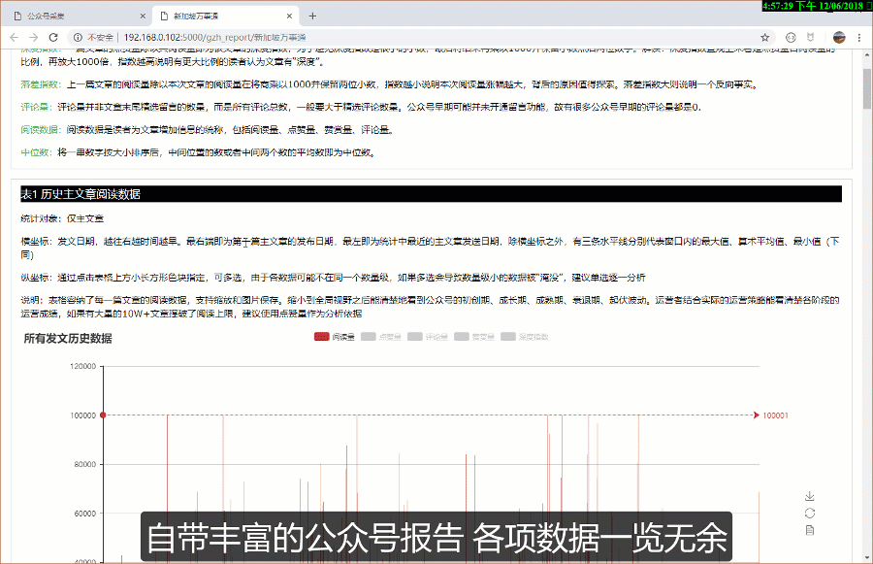Screen dimensions: 873x564
Task: Click the scrollbar up arrow
Action: [x=867, y=55]
